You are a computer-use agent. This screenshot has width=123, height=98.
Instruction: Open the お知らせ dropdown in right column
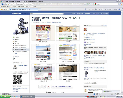tap(89, 38)
